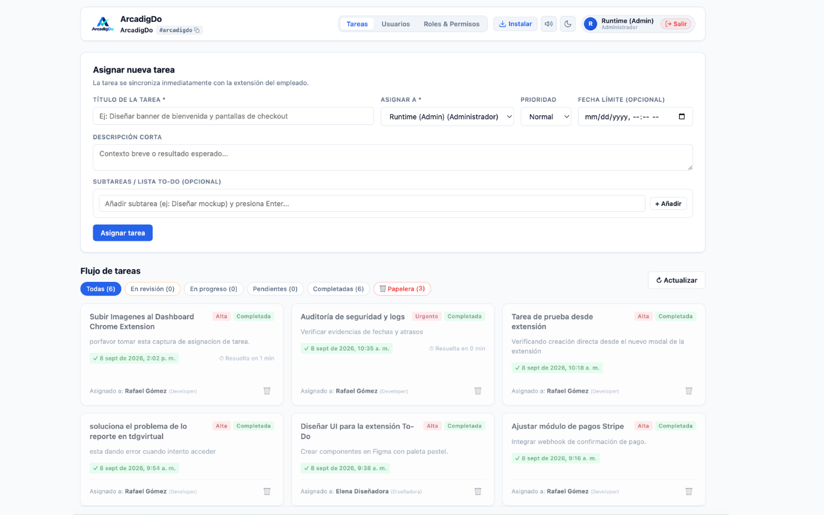Delete the Ajustar módulo de pagos Stripe task
This screenshot has height=515, width=824.
(x=689, y=491)
